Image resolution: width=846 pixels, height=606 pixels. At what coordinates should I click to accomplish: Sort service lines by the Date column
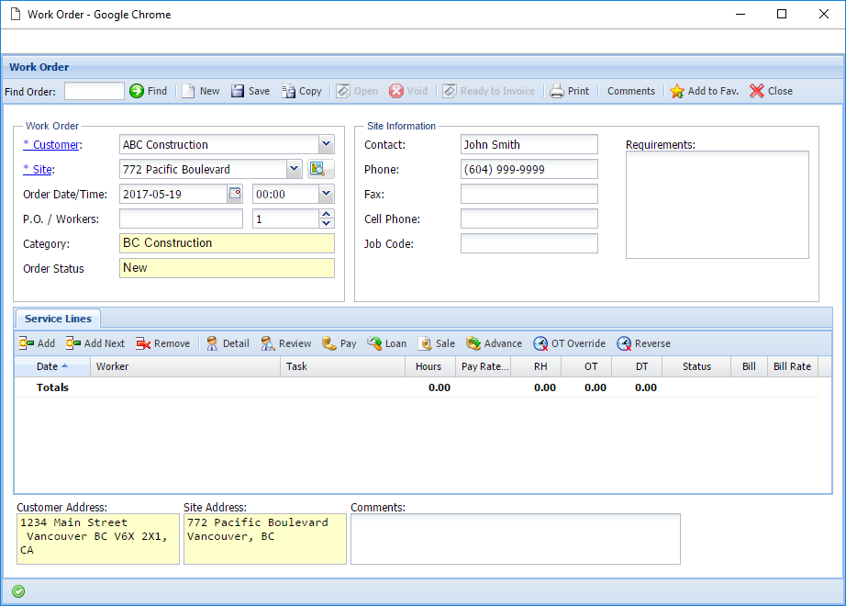[x=49, y=366]
